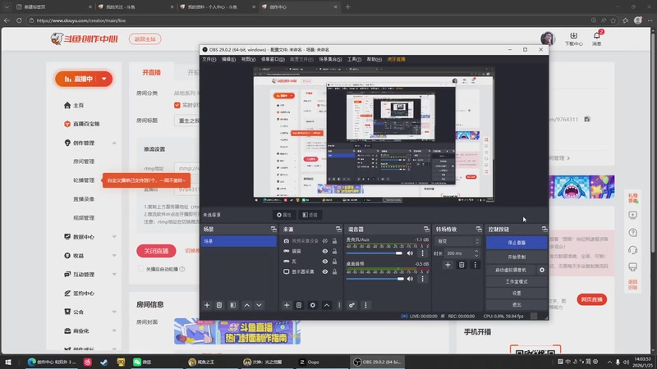Image resolution: width=657 pixels, height=369 pixels.
Task: Open 桌面音频 channel three-dot options
Action: pyautogui.click(x=422, y=279)
